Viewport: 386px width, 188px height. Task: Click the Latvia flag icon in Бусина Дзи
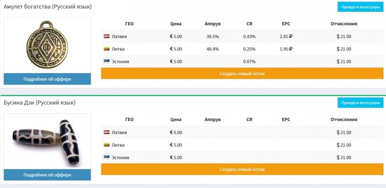pos(107,132)
